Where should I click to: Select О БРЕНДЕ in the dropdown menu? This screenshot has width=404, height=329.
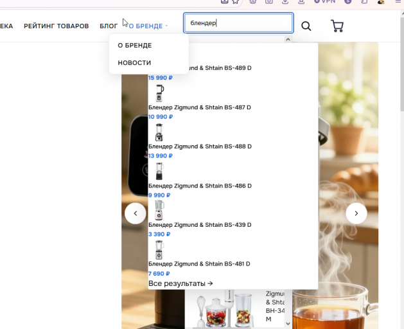tap(135, 46)
